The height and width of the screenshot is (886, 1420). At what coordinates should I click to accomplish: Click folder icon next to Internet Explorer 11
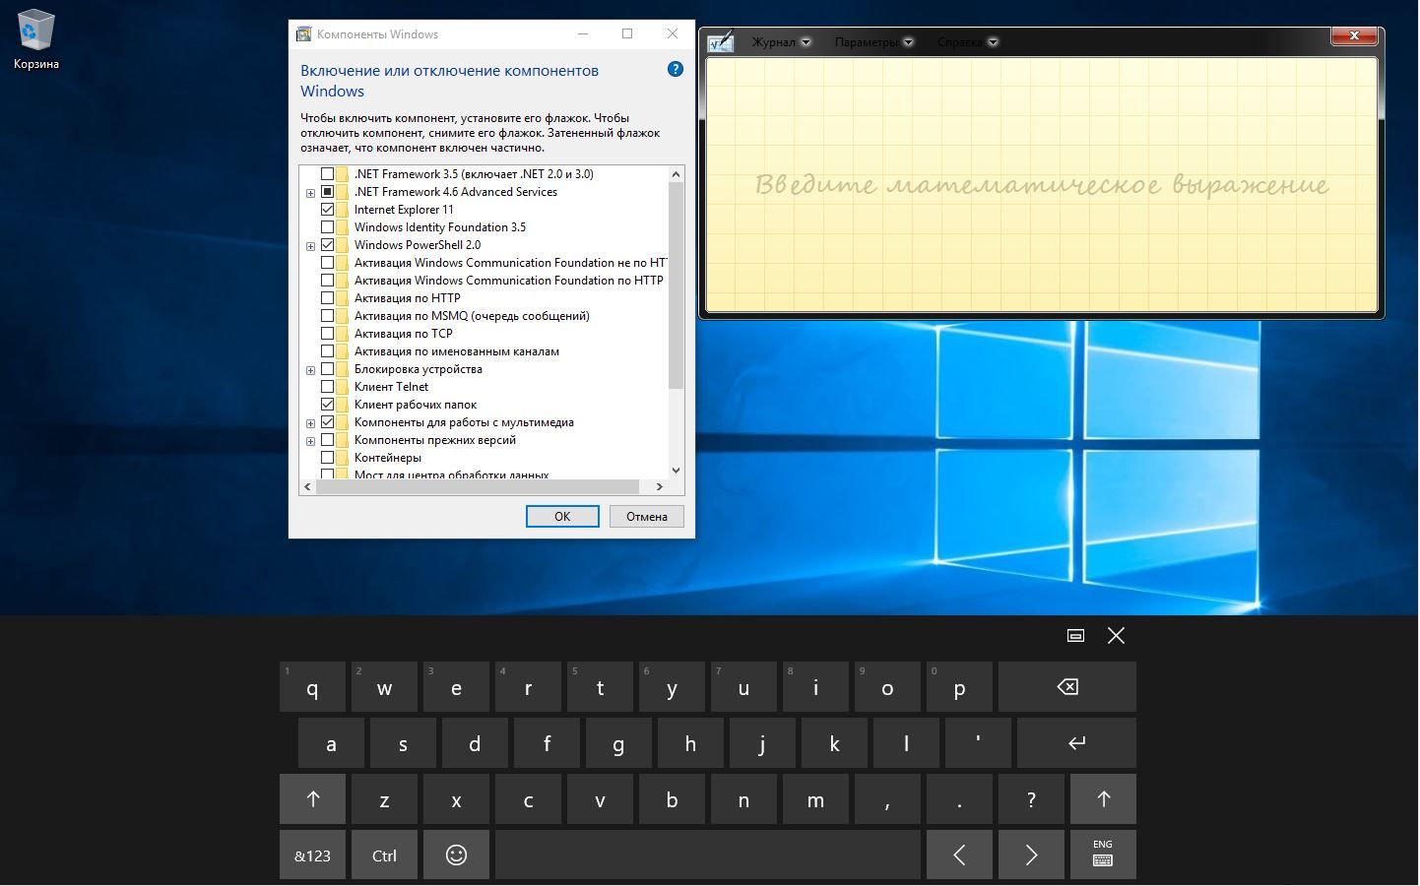(x=342, y=210)
